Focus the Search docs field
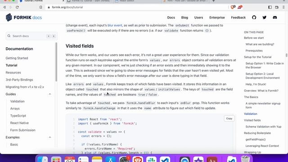Screen dimensions: 288x162 pos(31,36)
